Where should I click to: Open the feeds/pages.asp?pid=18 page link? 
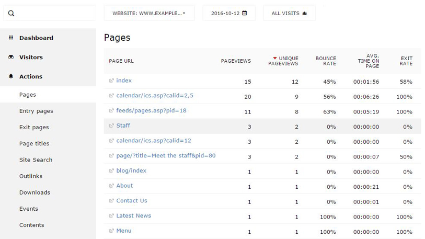[151, 110]
